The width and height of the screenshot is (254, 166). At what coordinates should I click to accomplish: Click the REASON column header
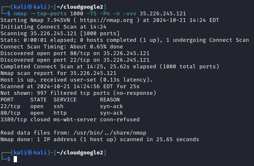[x=110, y=100]
